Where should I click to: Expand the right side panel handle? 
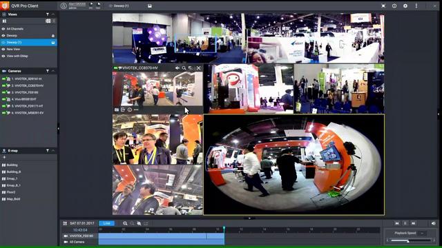[439, 114]
